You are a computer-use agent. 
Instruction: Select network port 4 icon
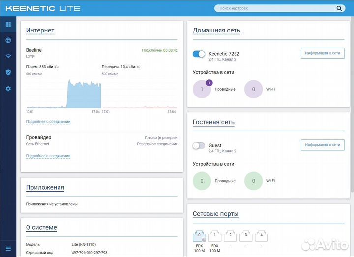coord(262,236)
